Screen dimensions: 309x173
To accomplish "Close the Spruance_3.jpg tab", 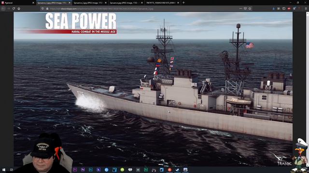I will (x=70, y=3).
